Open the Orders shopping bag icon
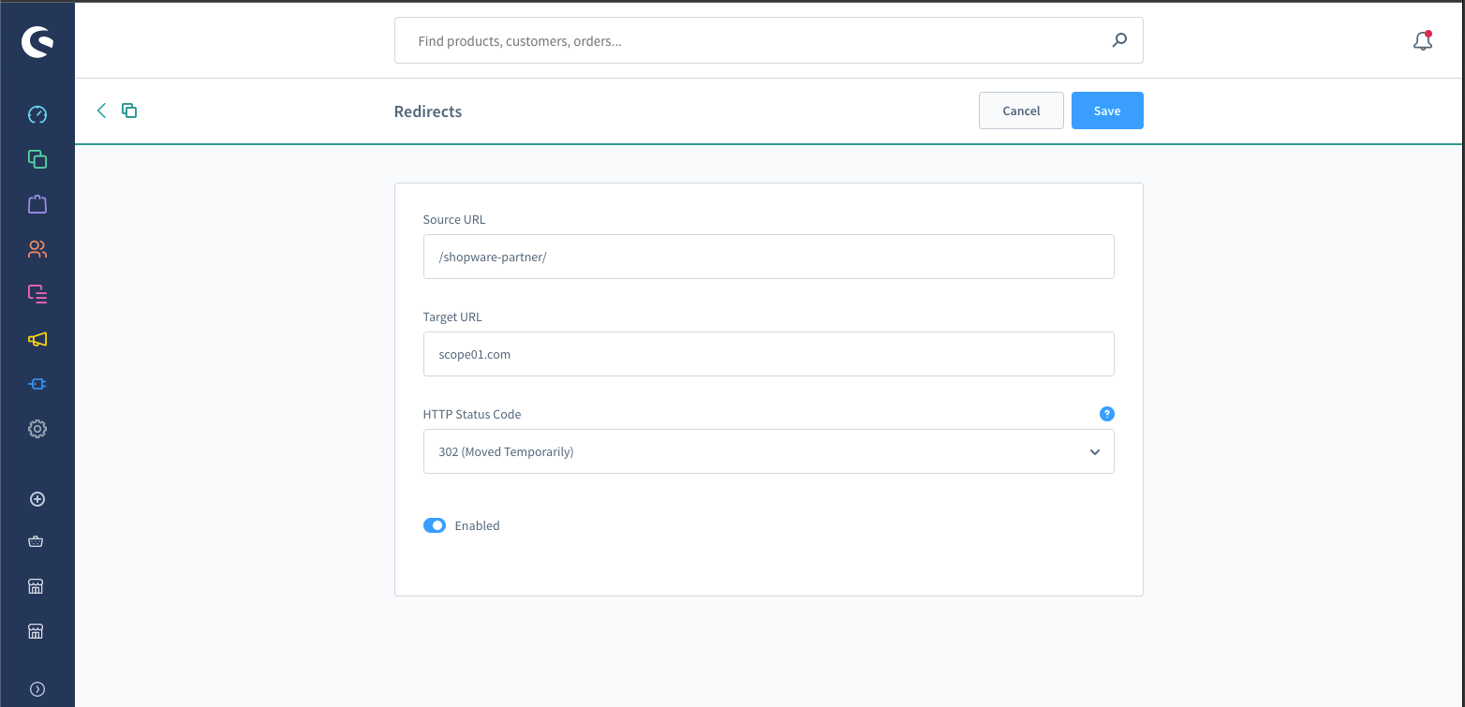 37,204
